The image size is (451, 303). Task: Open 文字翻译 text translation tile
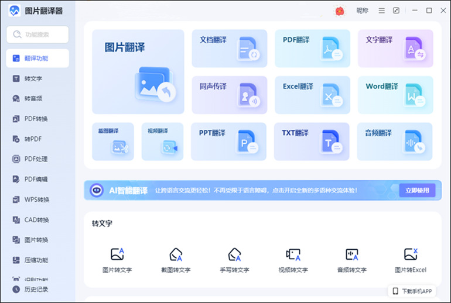pos(395,48)
